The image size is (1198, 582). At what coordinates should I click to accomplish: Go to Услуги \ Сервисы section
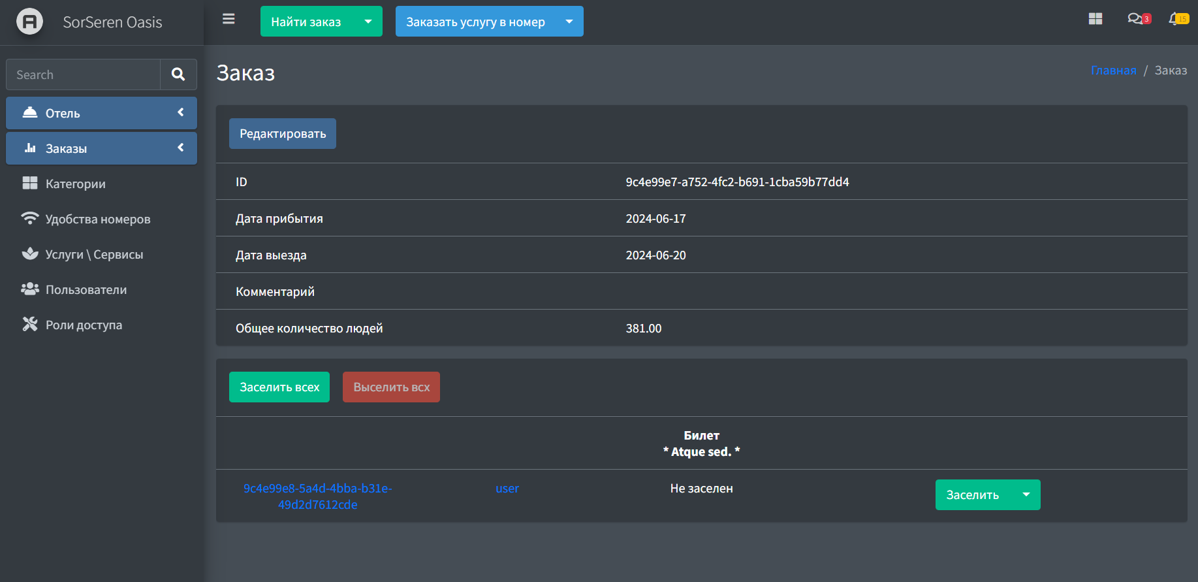(94, 254)
